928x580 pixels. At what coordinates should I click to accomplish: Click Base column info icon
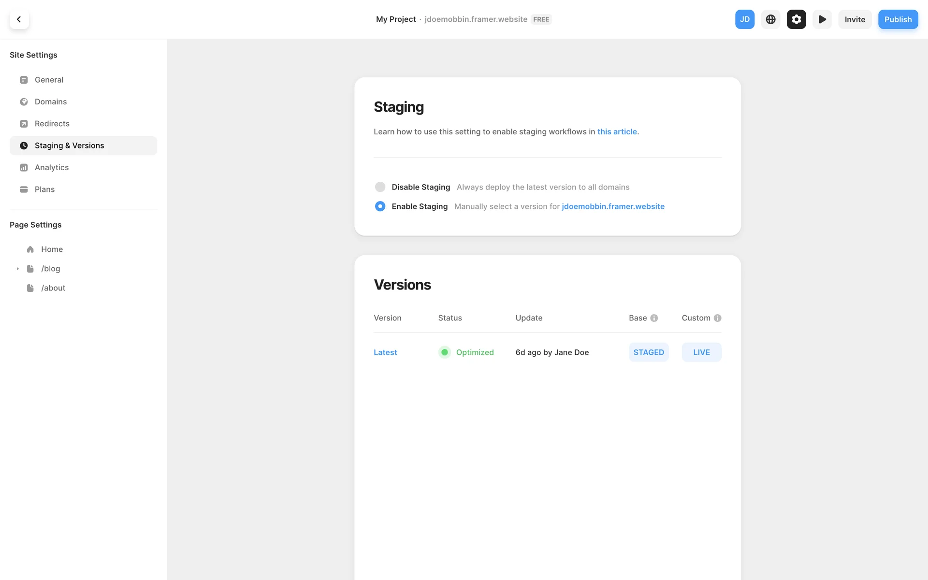click(x=654, y=318)
